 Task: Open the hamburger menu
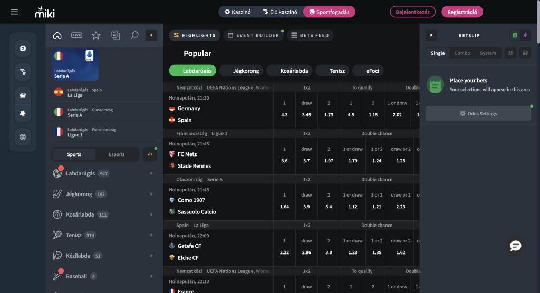point(15,12)
